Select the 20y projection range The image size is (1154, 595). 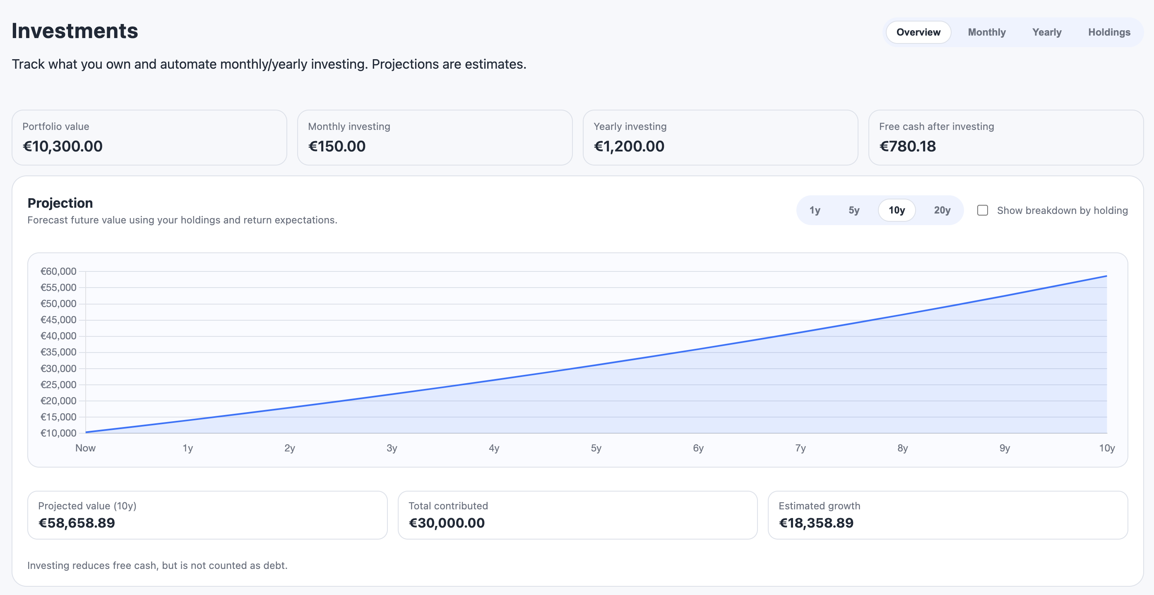(942, 210)
